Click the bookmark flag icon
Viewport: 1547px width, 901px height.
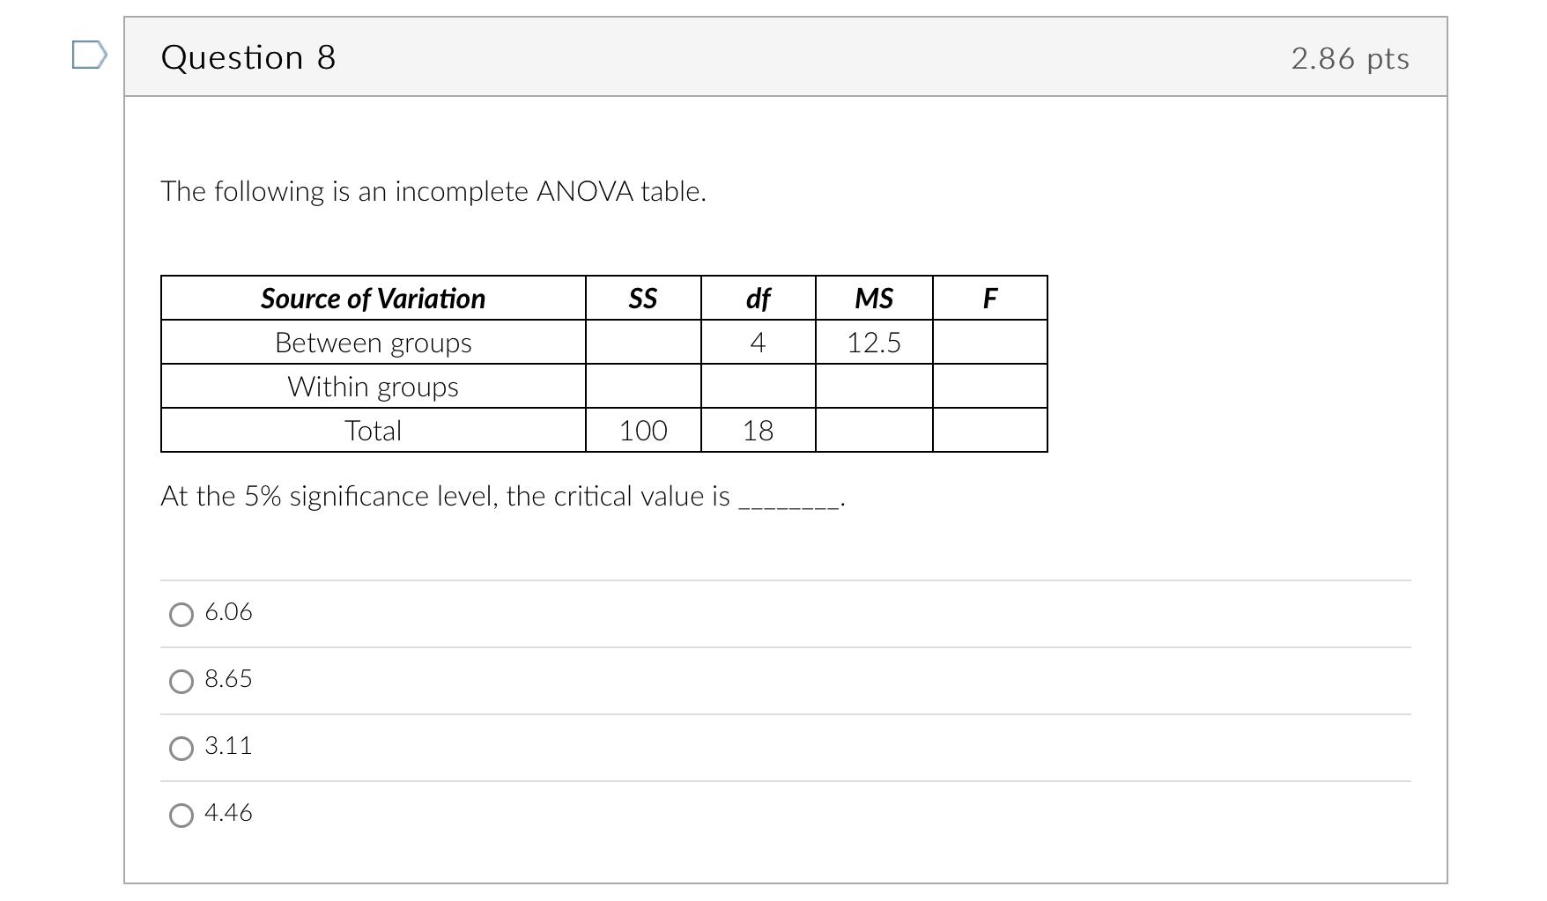pos(86,56)
